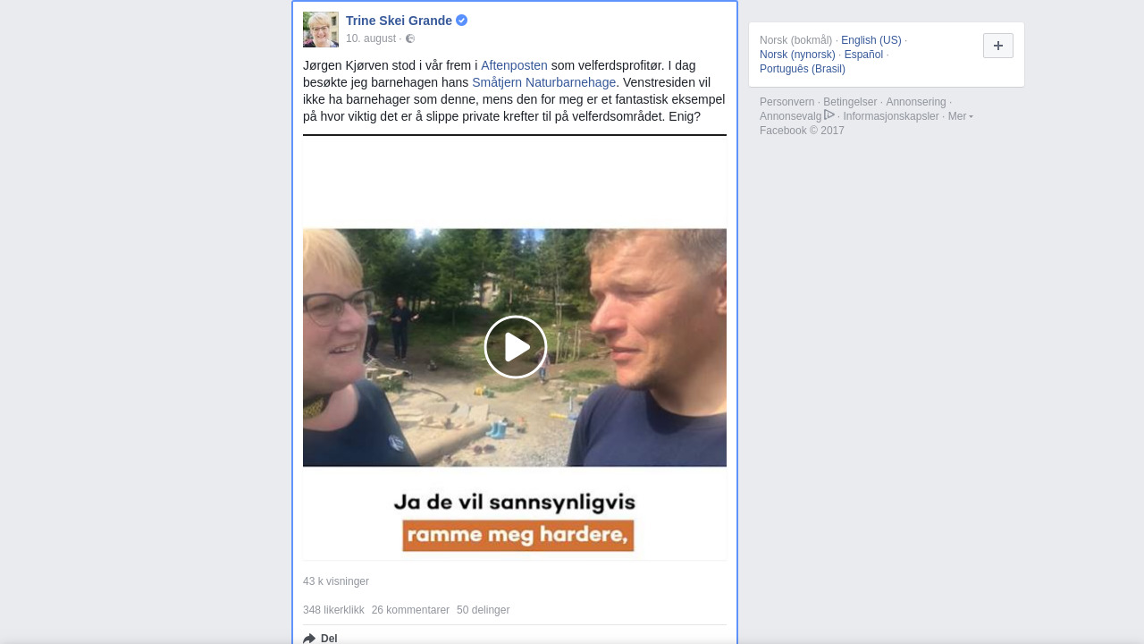
Task: Open Trine Skei Grande's profile picture
Action: (321, 30)
